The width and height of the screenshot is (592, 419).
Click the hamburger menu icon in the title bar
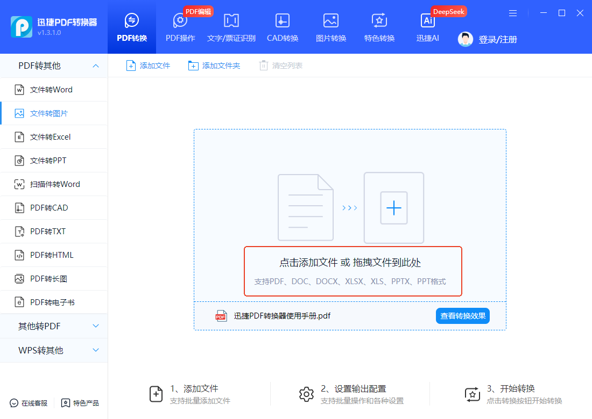513,13
